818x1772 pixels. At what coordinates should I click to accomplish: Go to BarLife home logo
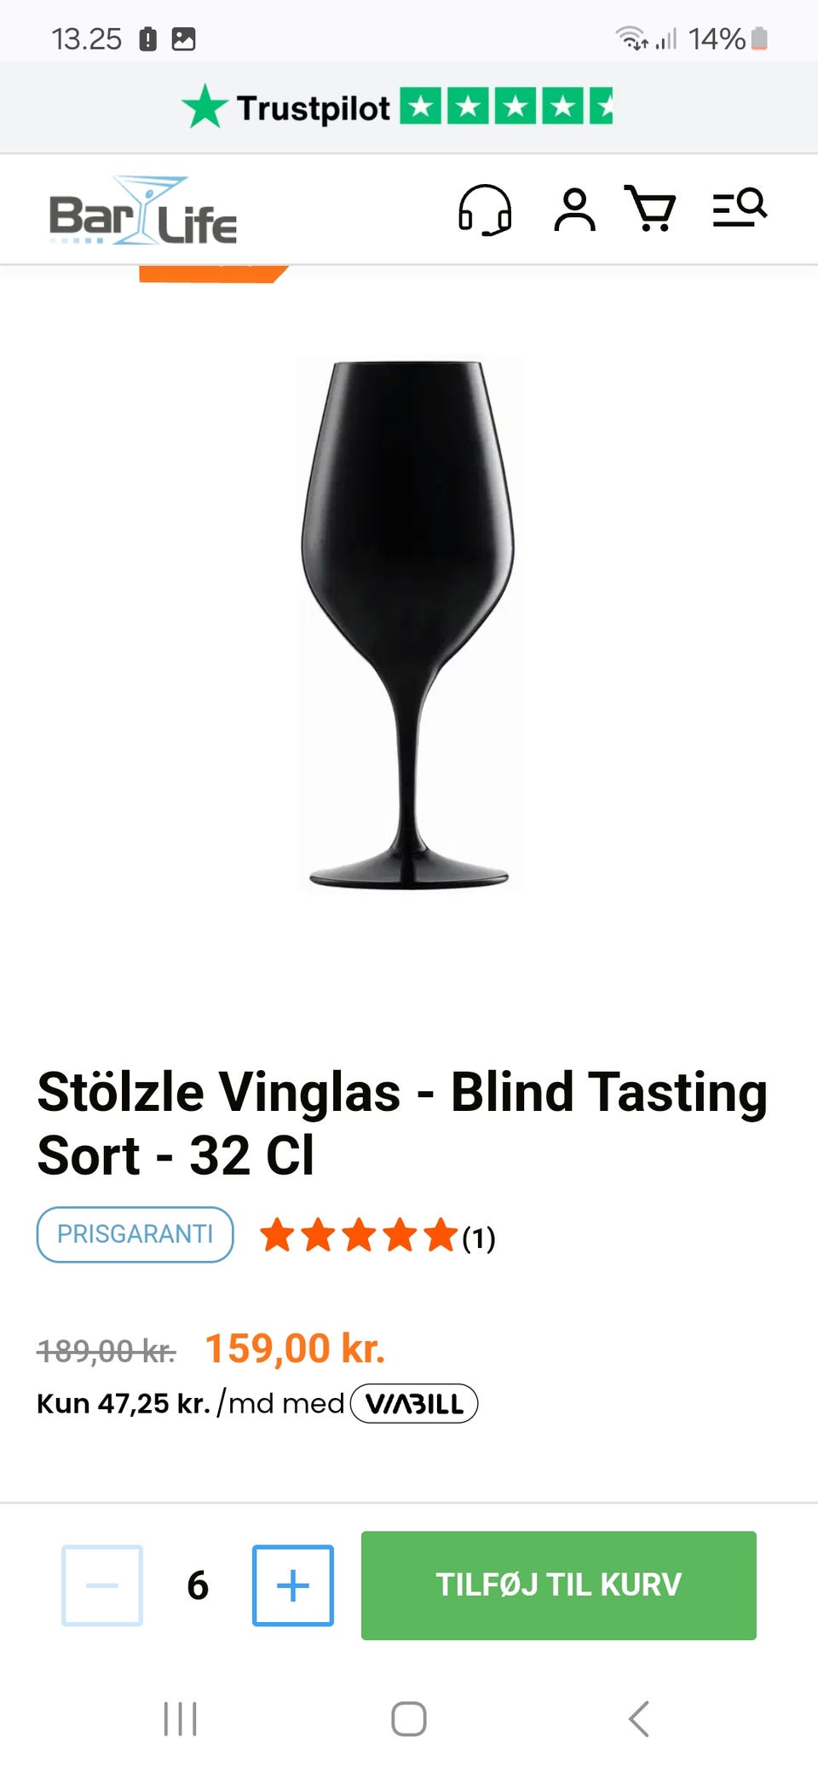(x=143, y=213)
